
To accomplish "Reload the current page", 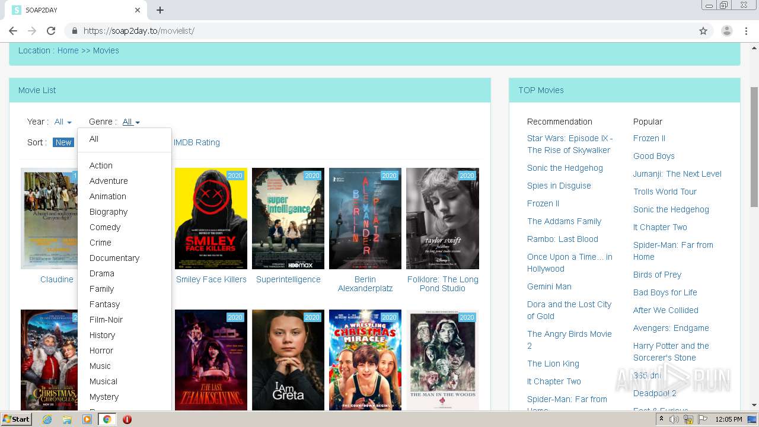I will point(51,31).
